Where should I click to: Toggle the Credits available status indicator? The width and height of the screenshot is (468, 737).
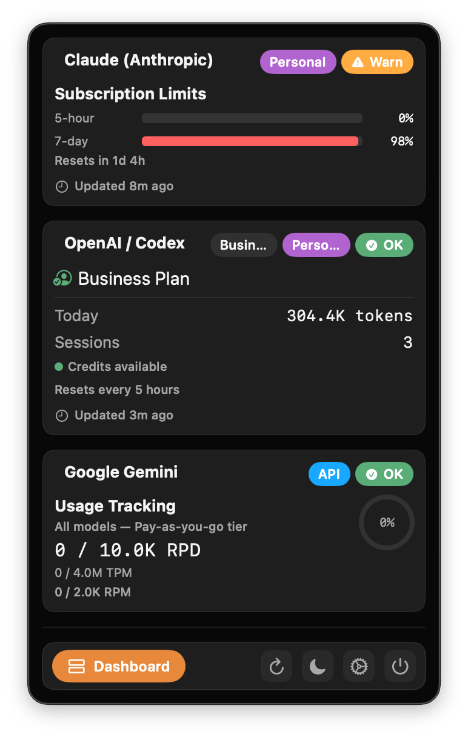pos(60,367)
